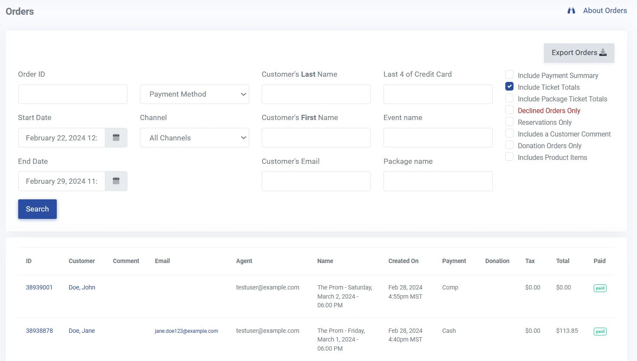Click the paid badge for order 38938878

pos(600,332)
